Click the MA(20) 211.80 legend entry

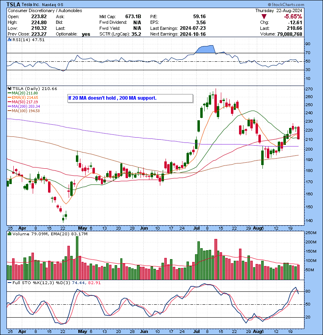tap(23, 93)
